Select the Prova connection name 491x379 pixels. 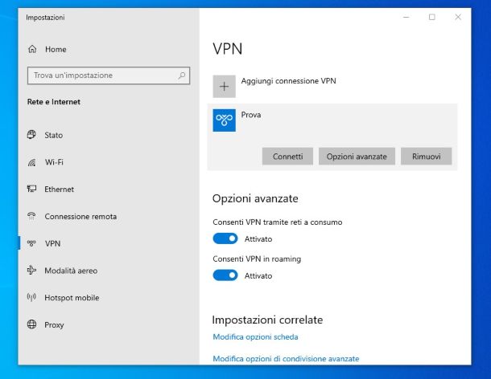[251, 115]
